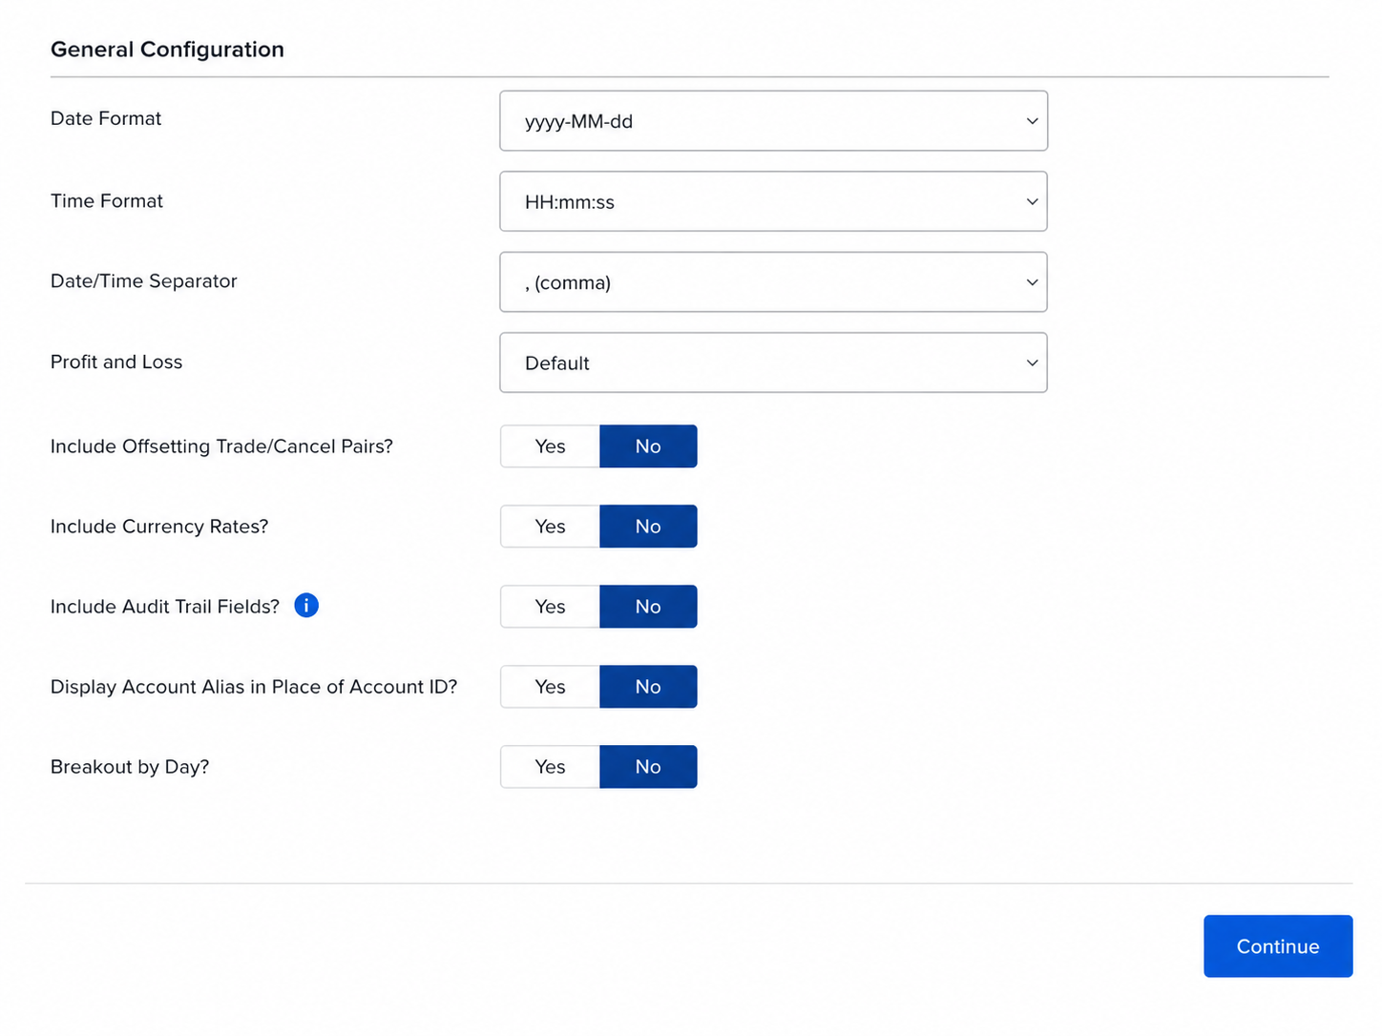Select Yes for Include Offsetting Trade/Cancel Pairs
This screenshot has width=1382, height=1036.
(x=551, y=446)
